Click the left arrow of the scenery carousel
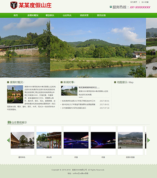The width and height of the screenshot is (157, 178). [x=8, y=140]
